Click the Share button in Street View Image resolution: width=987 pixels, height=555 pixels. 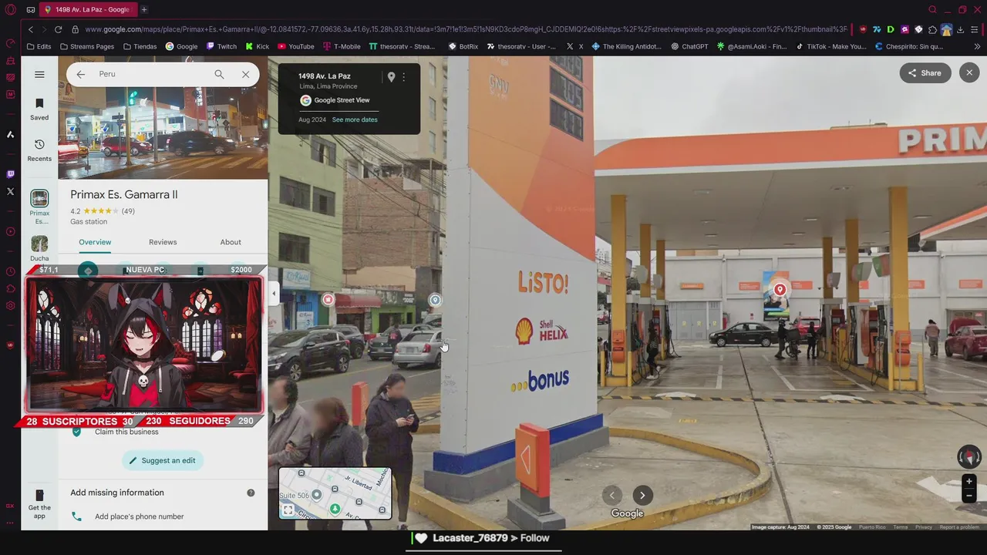[925, 73]
